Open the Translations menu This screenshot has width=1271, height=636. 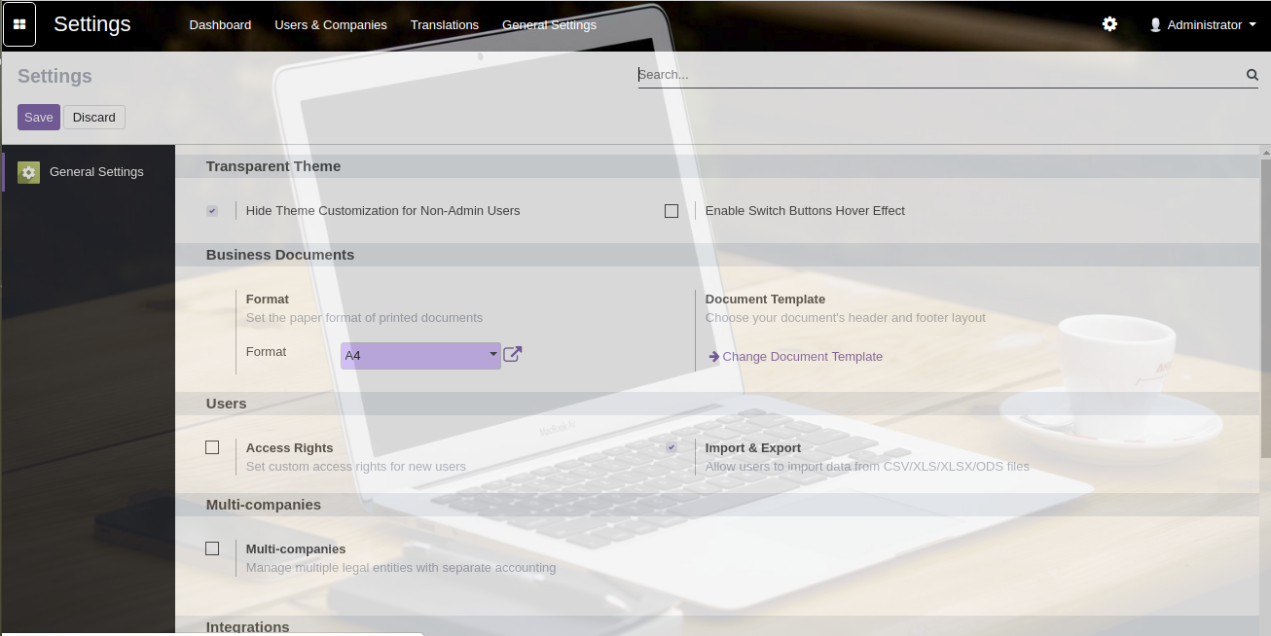(x=445, y=25)
